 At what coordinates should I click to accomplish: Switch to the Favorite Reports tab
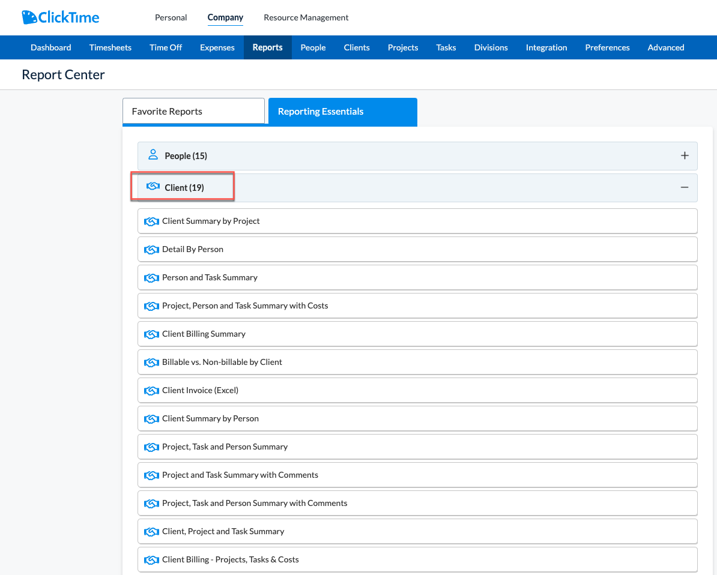(193, 111)
